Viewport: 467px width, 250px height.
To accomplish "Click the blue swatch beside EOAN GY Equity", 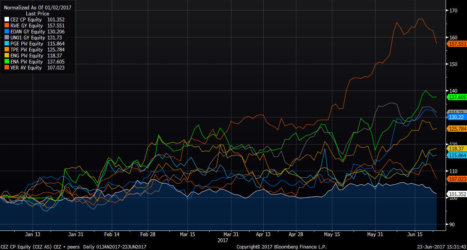I will [6, 32].
